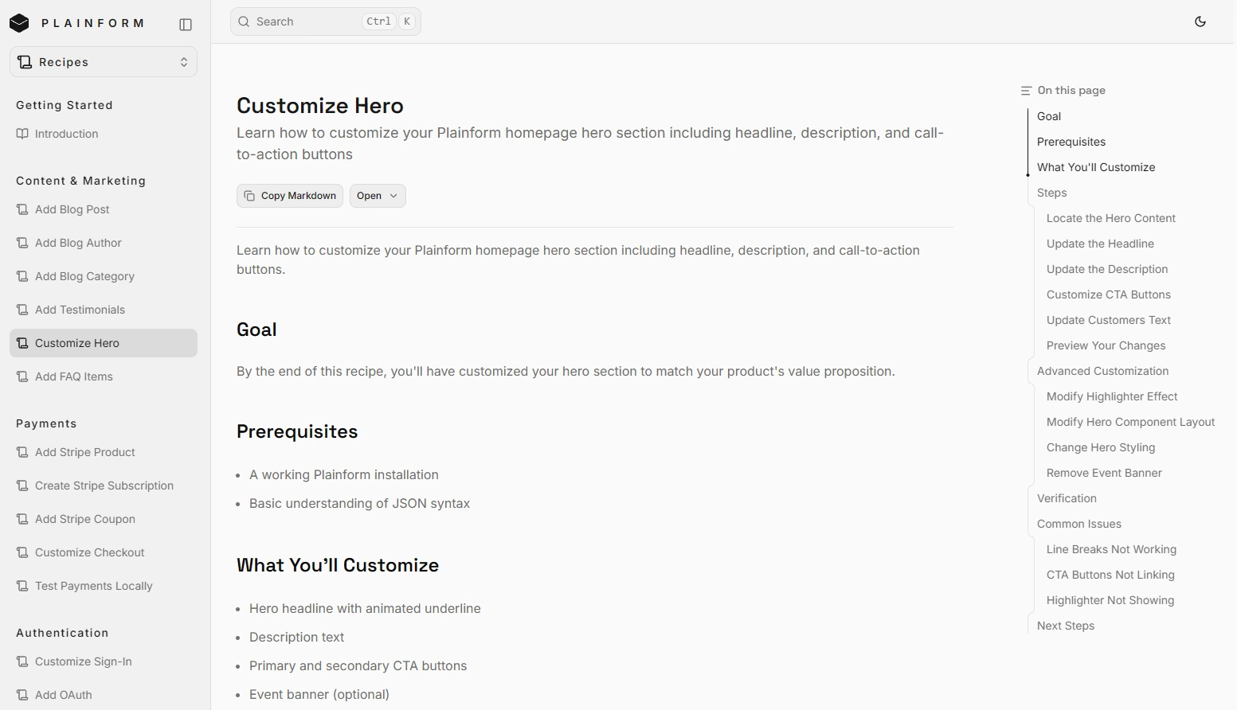Screen dimensions: 1237x710
Task: Jump to Prerequisites in table of contents
Action: (1071, 142)
